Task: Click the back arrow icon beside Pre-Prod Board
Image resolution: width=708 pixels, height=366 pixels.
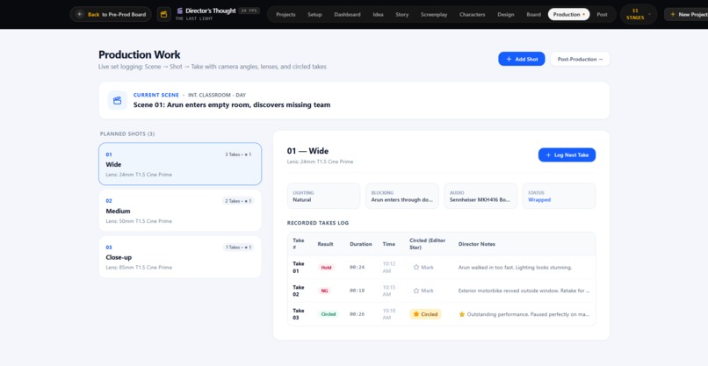Action: tap(80, 14)
